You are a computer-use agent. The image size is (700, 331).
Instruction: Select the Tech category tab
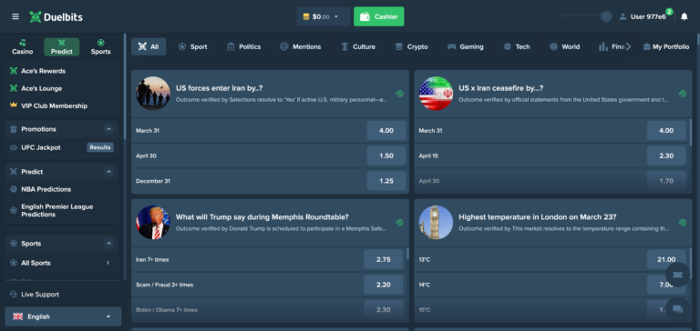coord(517,46)
